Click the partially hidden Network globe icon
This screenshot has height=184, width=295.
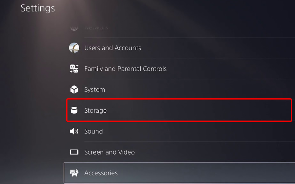74,28
